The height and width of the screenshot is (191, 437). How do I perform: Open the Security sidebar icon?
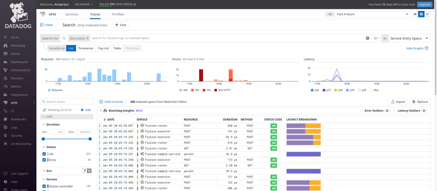pos(6,136)
